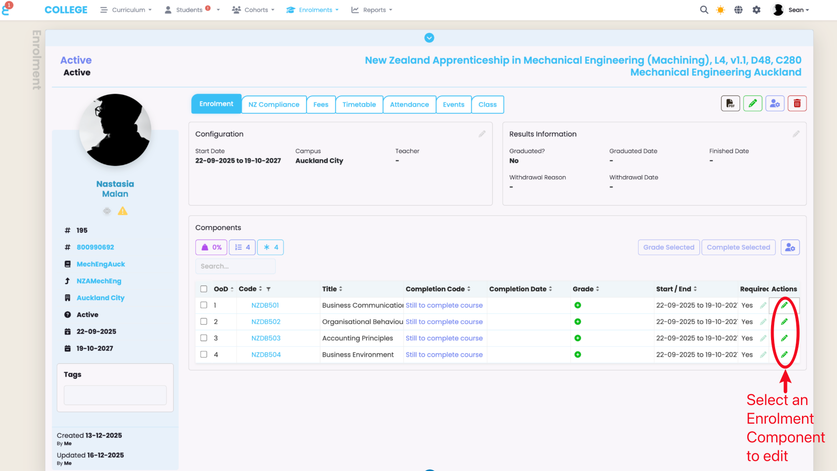Select the Business Environment row checkbox
Screen dimensions: 837x471
pos(204,355)
